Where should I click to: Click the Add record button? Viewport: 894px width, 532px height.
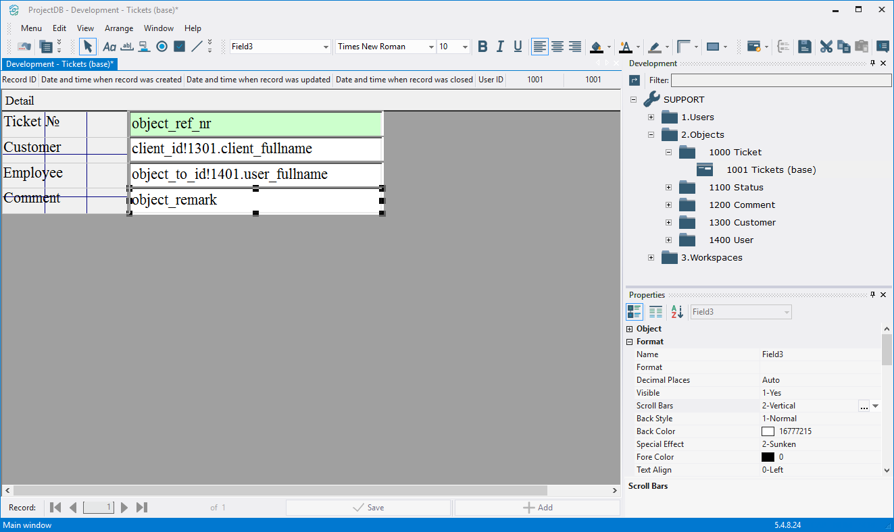[537, 508]
